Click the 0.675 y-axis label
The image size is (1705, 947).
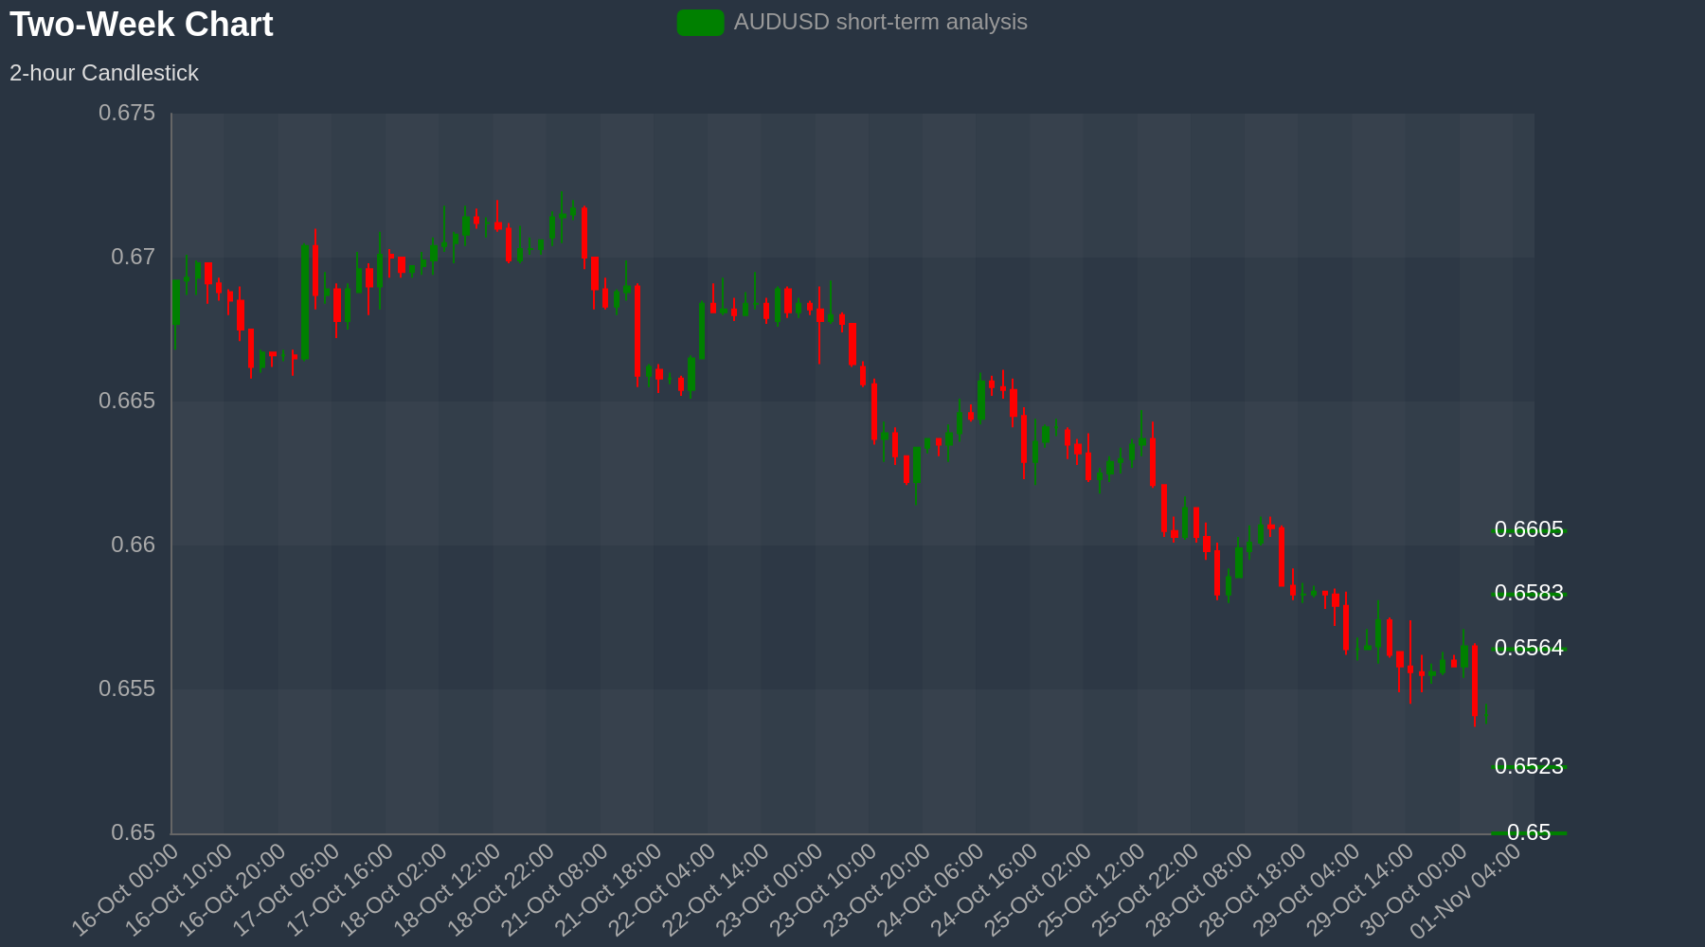(127, 114)
